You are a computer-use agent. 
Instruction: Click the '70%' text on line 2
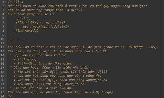(51, 6)
